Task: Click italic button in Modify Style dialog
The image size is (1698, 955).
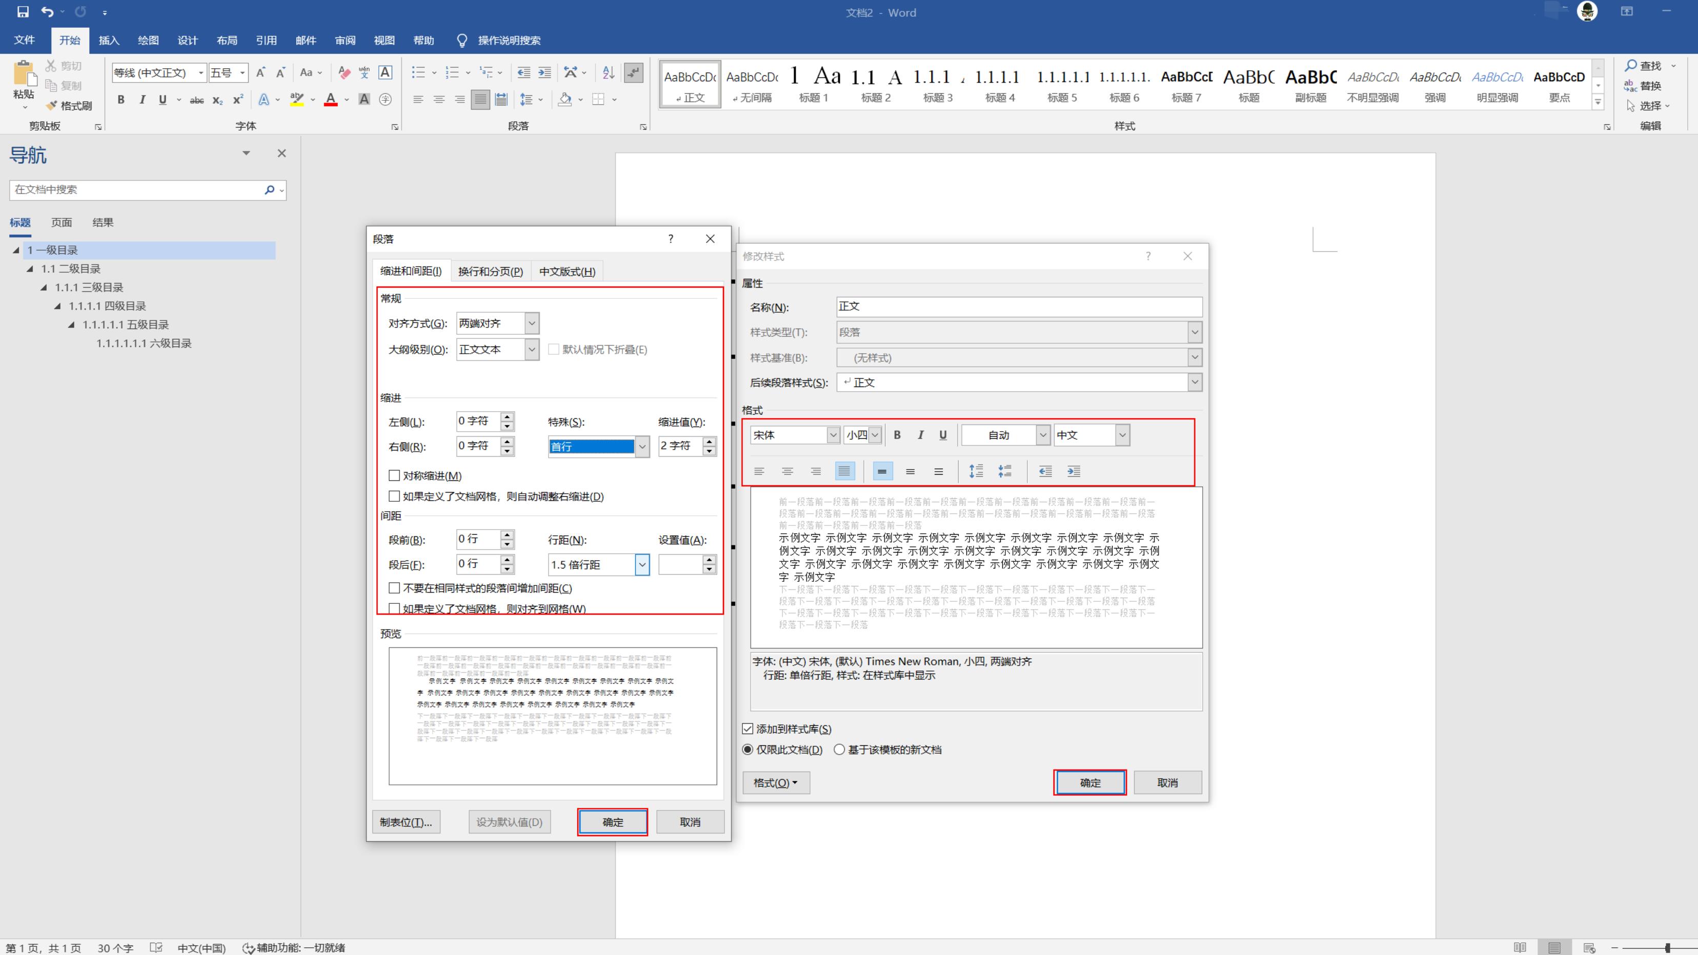Action: [920, 435]
